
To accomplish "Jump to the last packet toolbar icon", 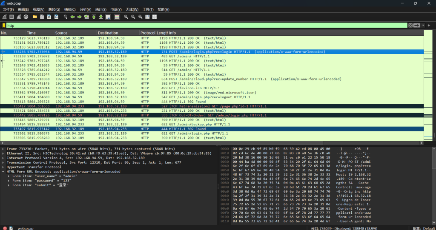I will coord(101,17).
